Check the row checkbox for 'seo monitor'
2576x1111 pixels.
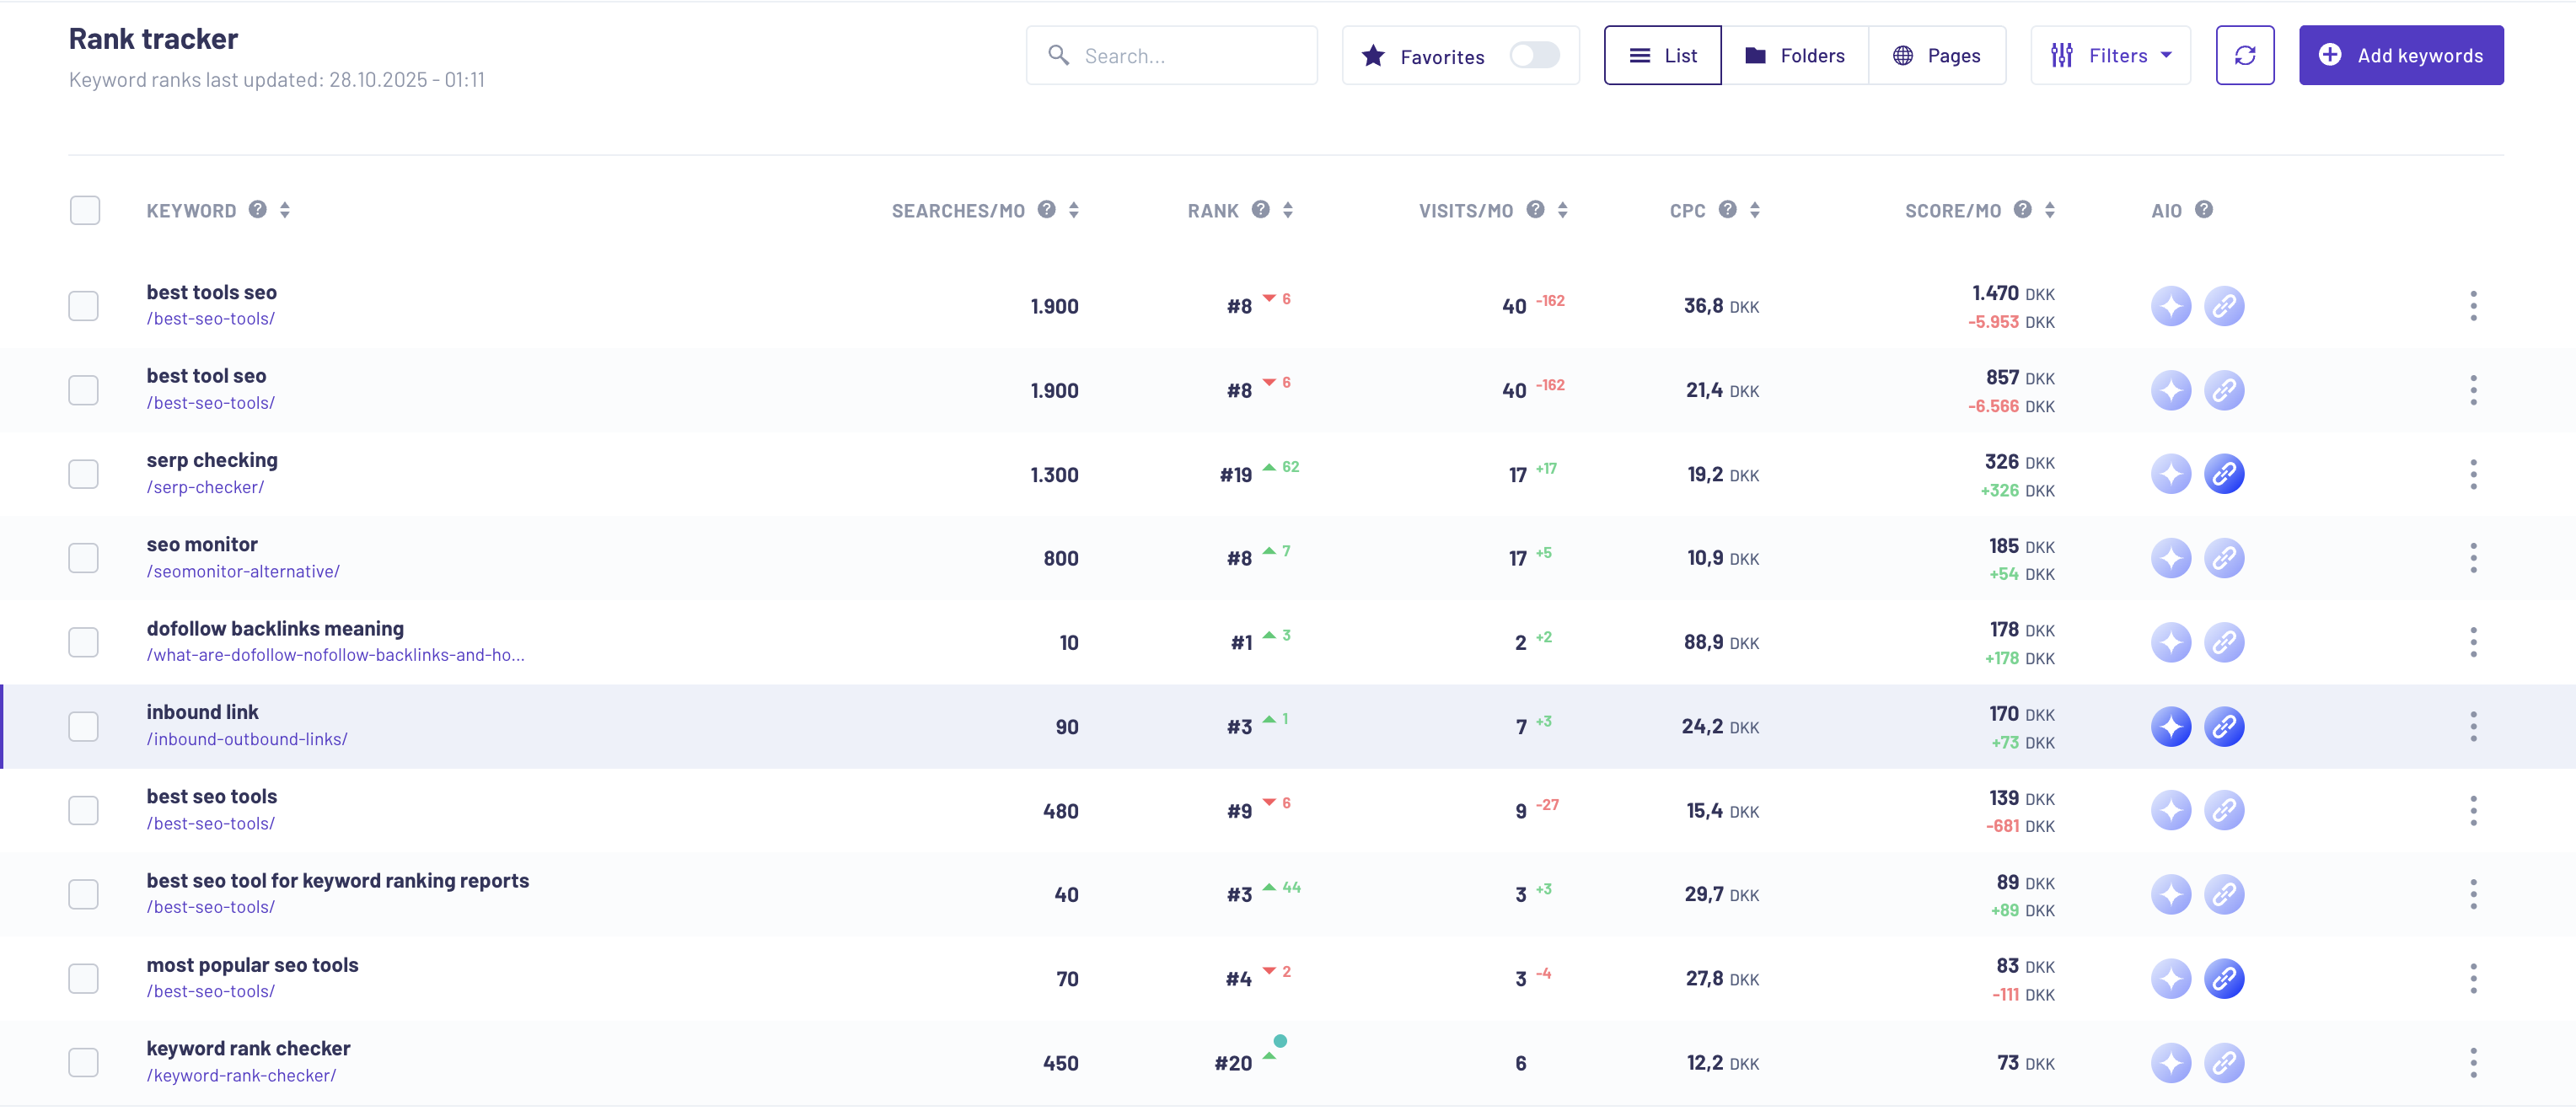(83, 558)
